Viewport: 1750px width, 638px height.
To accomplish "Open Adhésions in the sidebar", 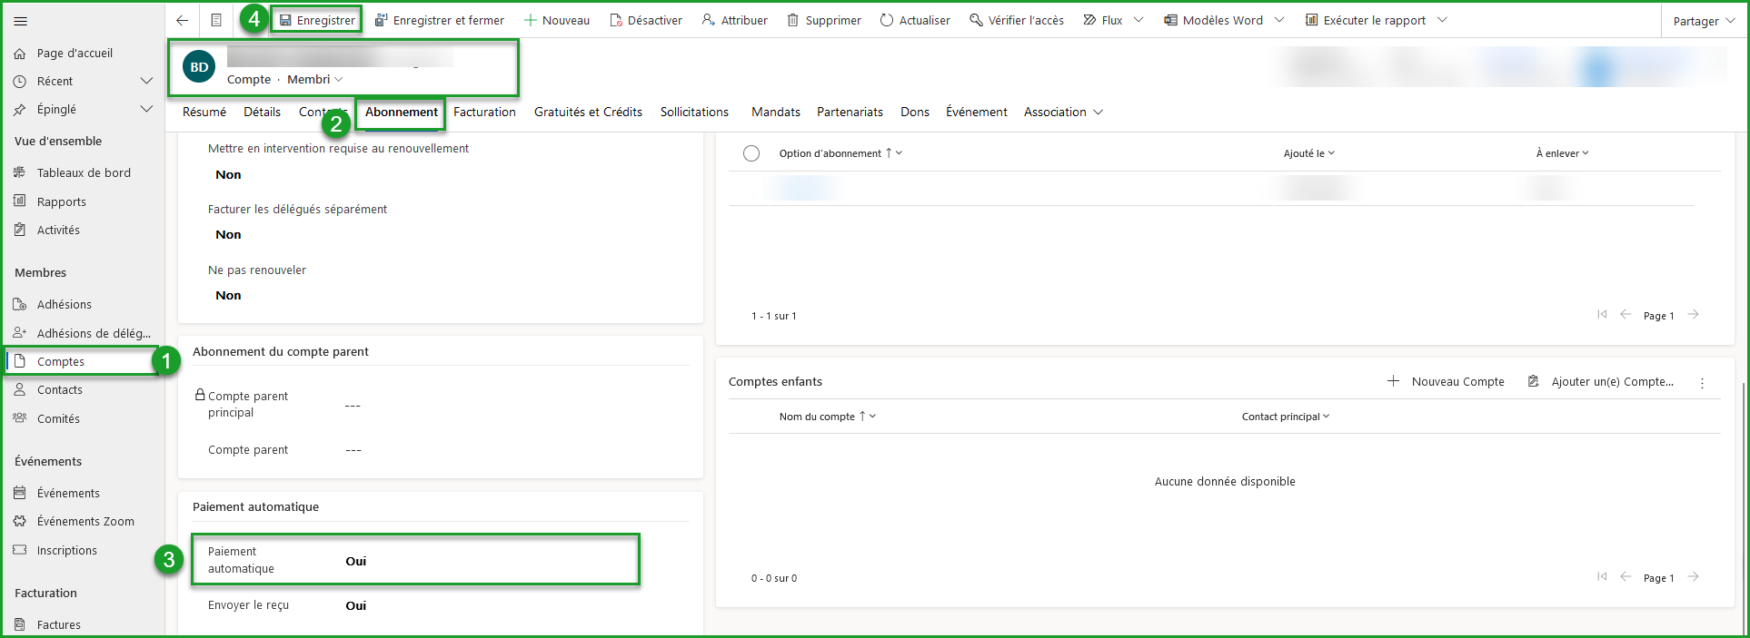I will 64,304.
